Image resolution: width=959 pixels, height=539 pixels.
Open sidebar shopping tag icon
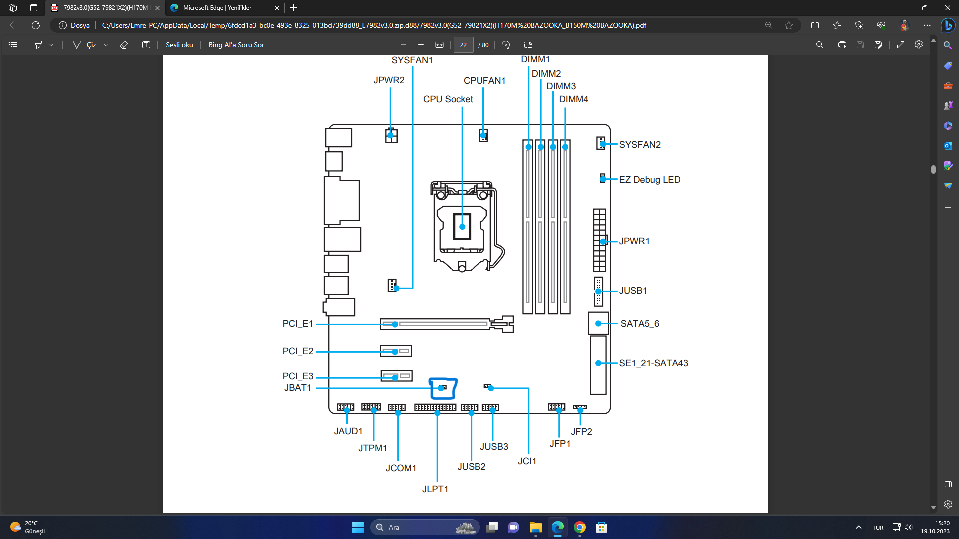(x=948, y=65)
